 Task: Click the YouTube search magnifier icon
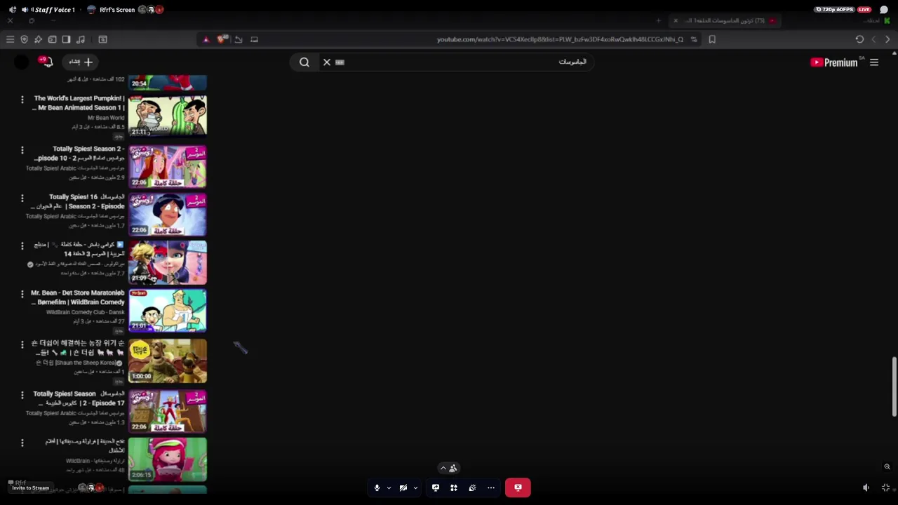tap(304, 62)
